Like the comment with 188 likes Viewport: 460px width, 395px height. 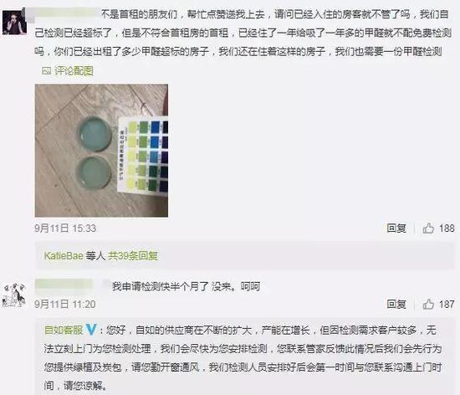coord(428,228)
